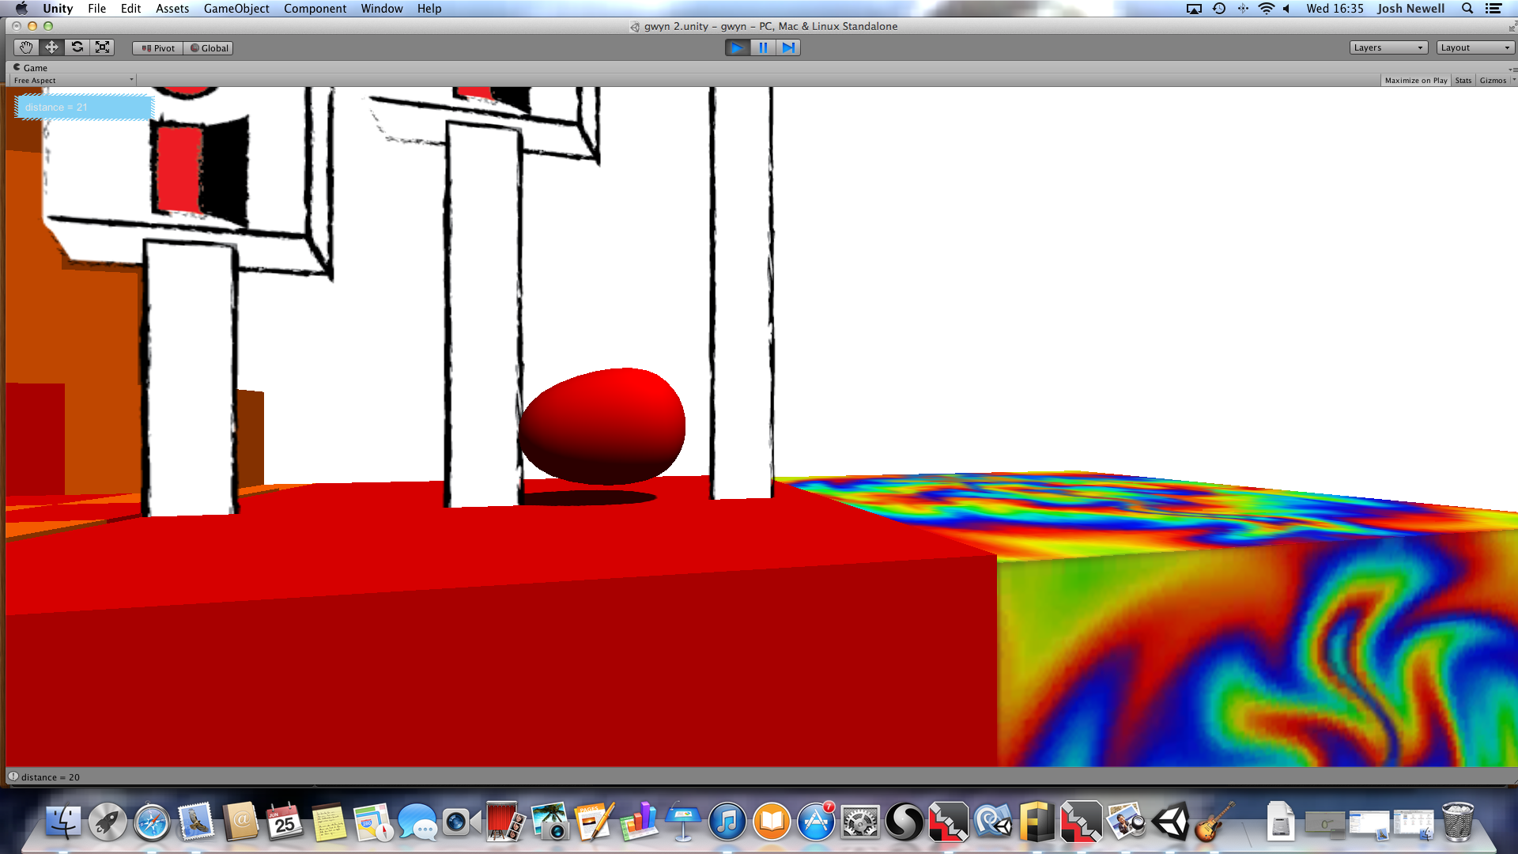Select the Move tool
Screen dimensions: 1518x854
(x=51, y=47)
